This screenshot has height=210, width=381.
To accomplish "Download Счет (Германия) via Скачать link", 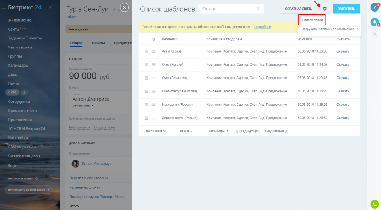I will (343, 78).
